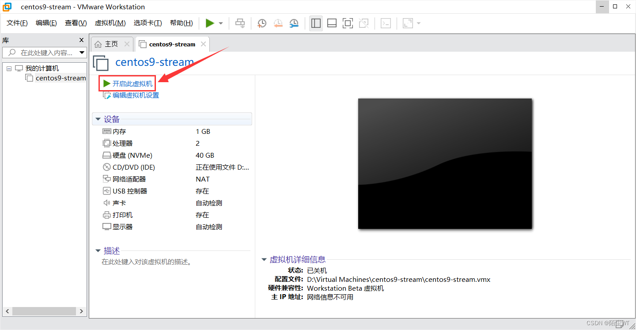Close the centos9-stream tab
This screenshot has height=330, width=636.
203,44
